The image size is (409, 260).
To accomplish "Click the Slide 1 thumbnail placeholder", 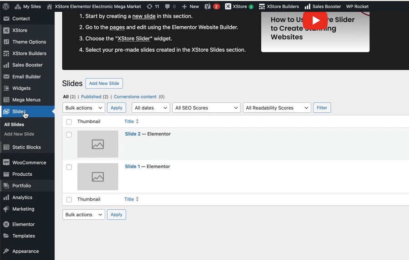I will click(98, 177).
